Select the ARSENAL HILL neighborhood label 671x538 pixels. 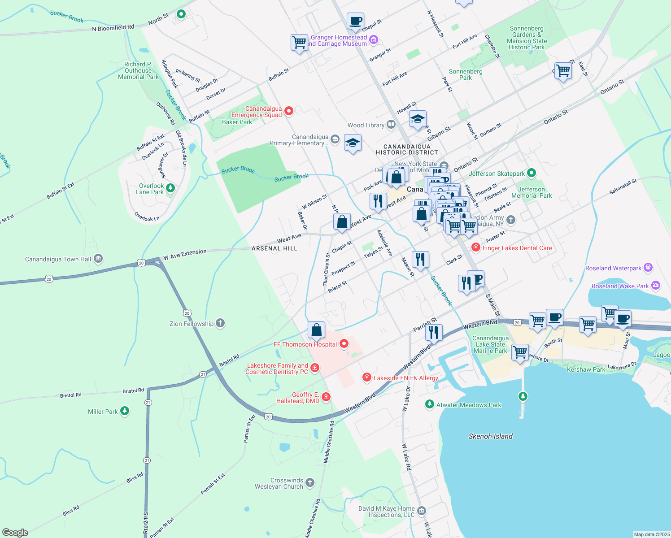274,248
